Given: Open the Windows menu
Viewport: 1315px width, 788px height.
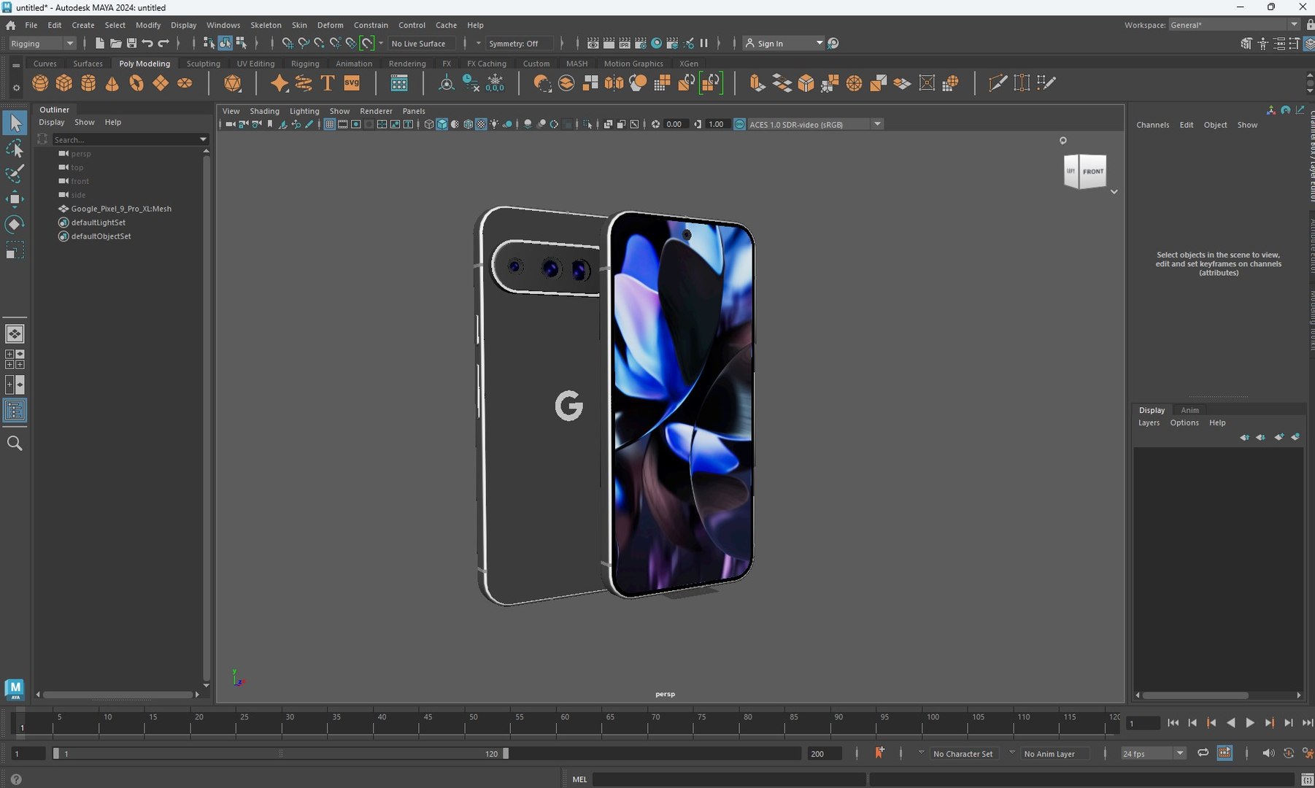Looking at the screenshot, I should click(223, 25).
